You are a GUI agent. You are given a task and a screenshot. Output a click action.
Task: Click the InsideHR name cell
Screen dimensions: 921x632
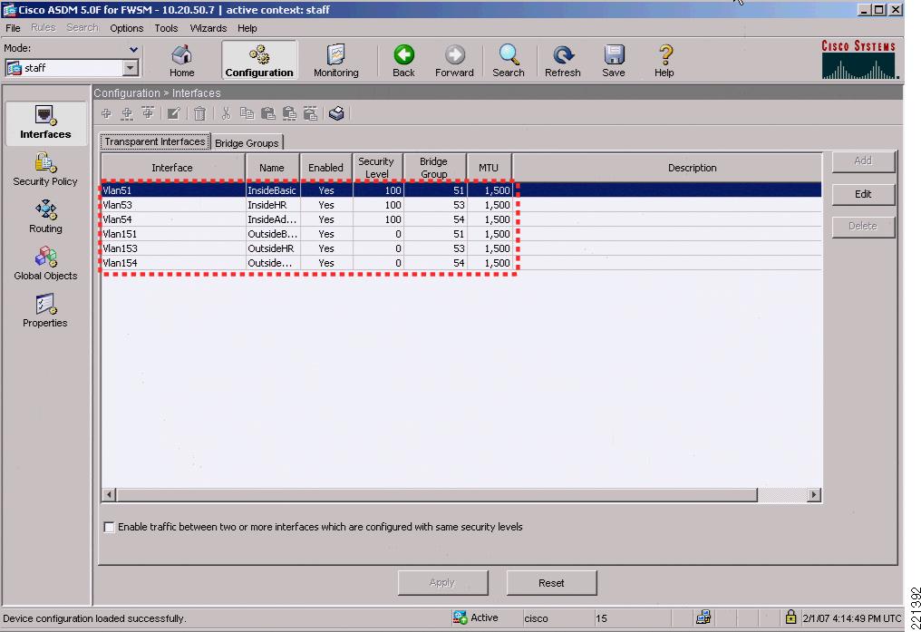click(273, 205)
